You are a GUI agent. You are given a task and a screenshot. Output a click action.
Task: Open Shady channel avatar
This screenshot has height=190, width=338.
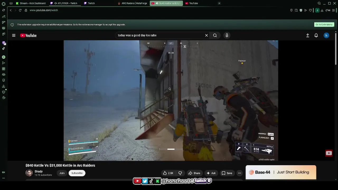[x=29, y=173]
